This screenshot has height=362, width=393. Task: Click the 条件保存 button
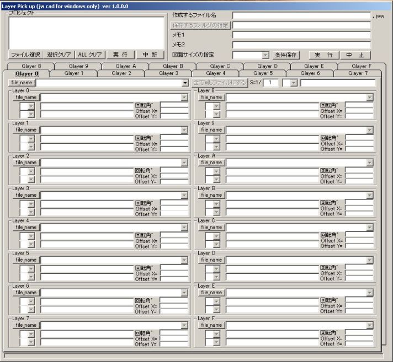(x=286, y=55)
